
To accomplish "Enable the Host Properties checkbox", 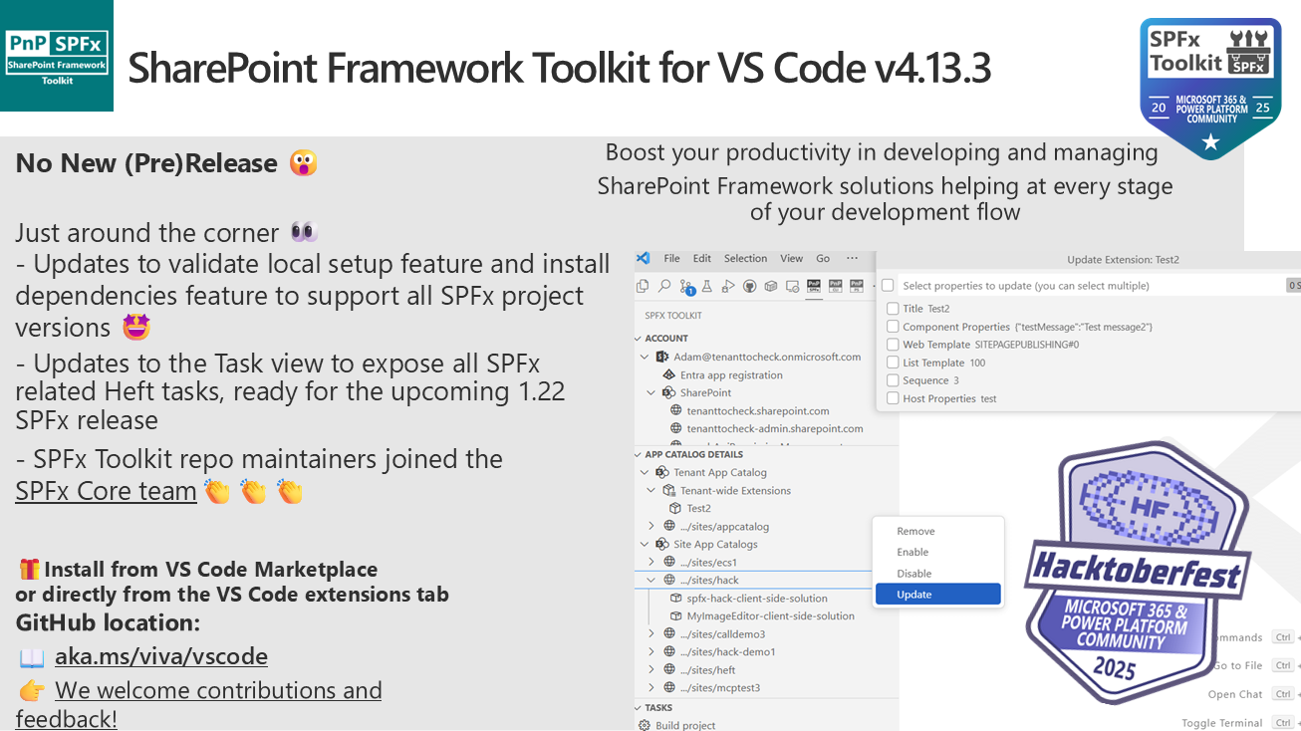I will click(x=893, y=398).
